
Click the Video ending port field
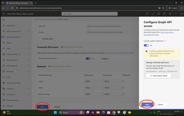(x=113, y=88)
